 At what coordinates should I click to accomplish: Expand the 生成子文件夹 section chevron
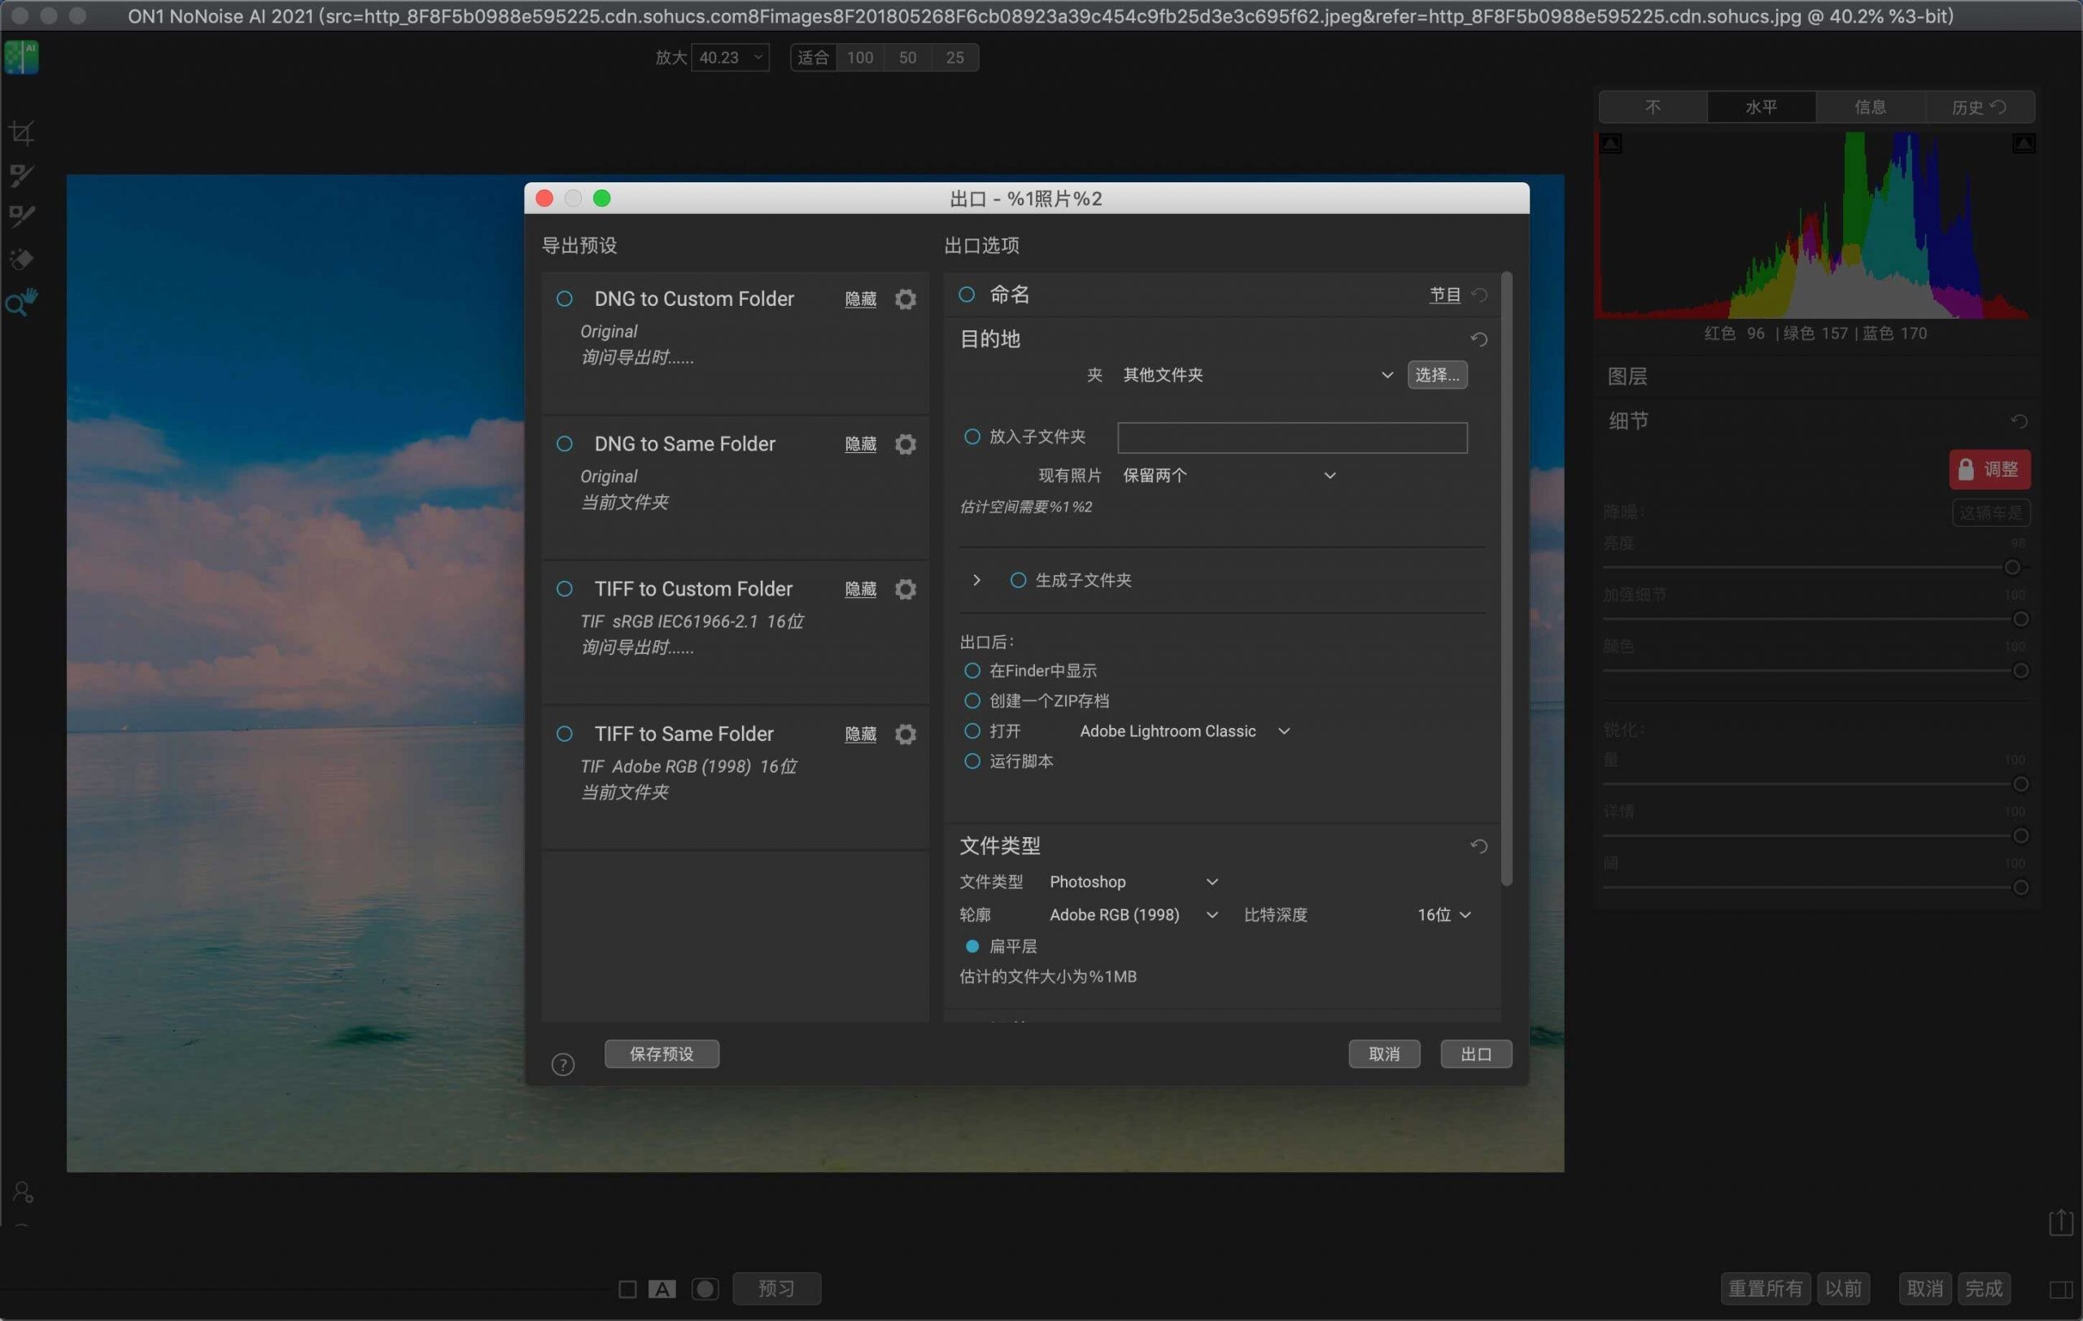point(976,580)
